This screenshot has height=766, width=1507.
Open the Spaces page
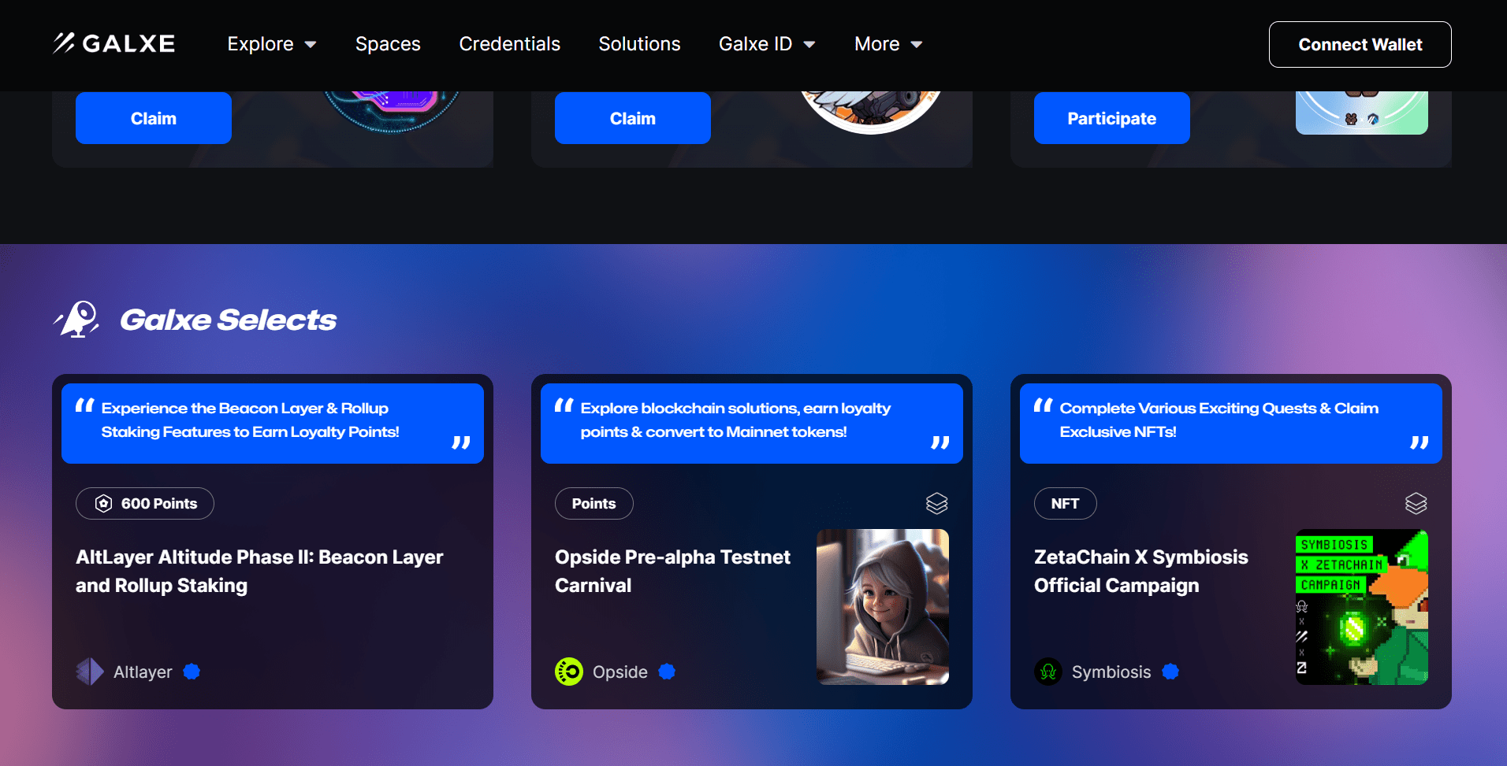(x=388, y=44)
